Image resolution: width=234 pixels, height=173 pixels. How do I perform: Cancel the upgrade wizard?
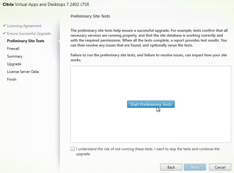coord(220,167)
